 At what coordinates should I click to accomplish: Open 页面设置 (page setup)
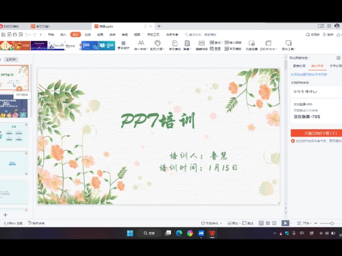[251, 45]
